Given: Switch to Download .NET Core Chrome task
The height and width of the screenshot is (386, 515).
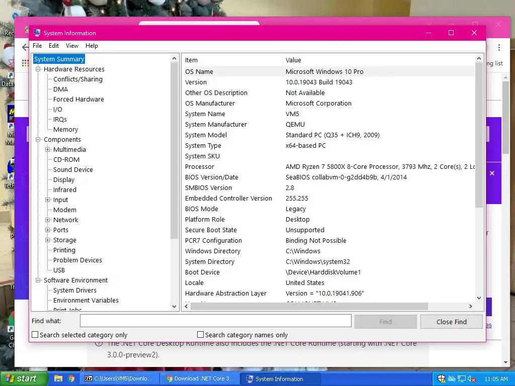Looking at the screenshot, I should coord(200,378).
